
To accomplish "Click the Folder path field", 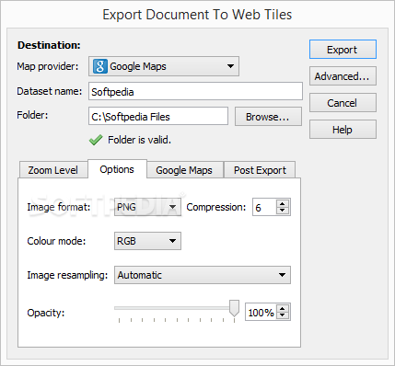I will pyautogui.click(x=158, y=116).
